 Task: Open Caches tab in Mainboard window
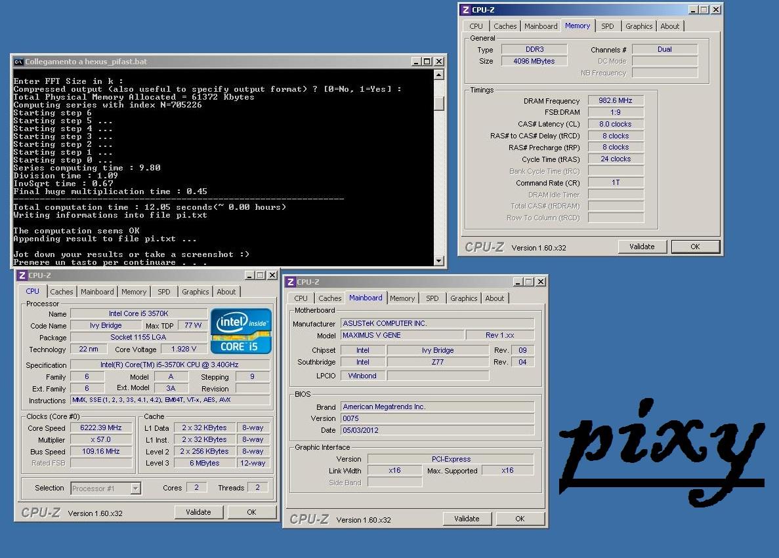330,298
